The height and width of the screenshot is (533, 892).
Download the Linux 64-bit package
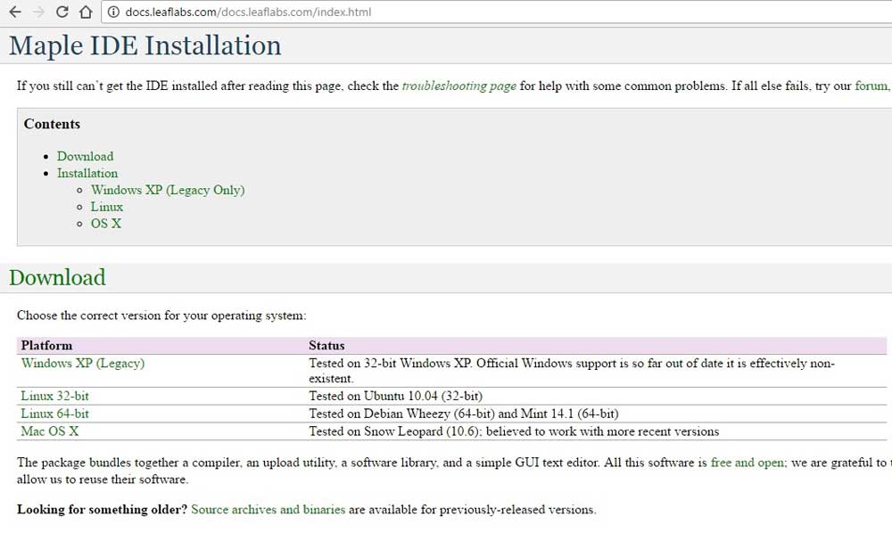pyautogui.click(x=55, y=414)
